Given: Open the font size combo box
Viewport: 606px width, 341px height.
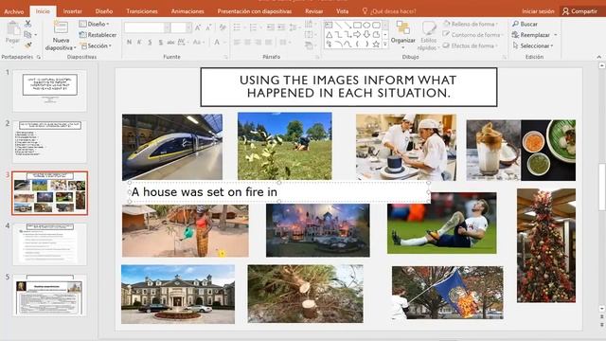Looking at the screenshot, I should coord(181,27).
